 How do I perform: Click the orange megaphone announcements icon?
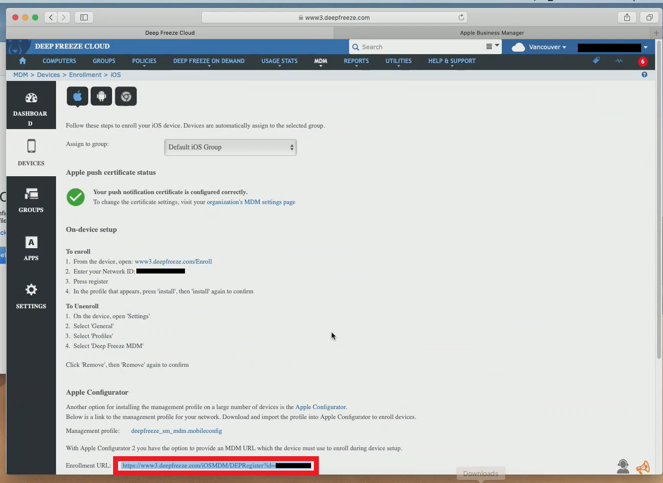coord(643,467)
